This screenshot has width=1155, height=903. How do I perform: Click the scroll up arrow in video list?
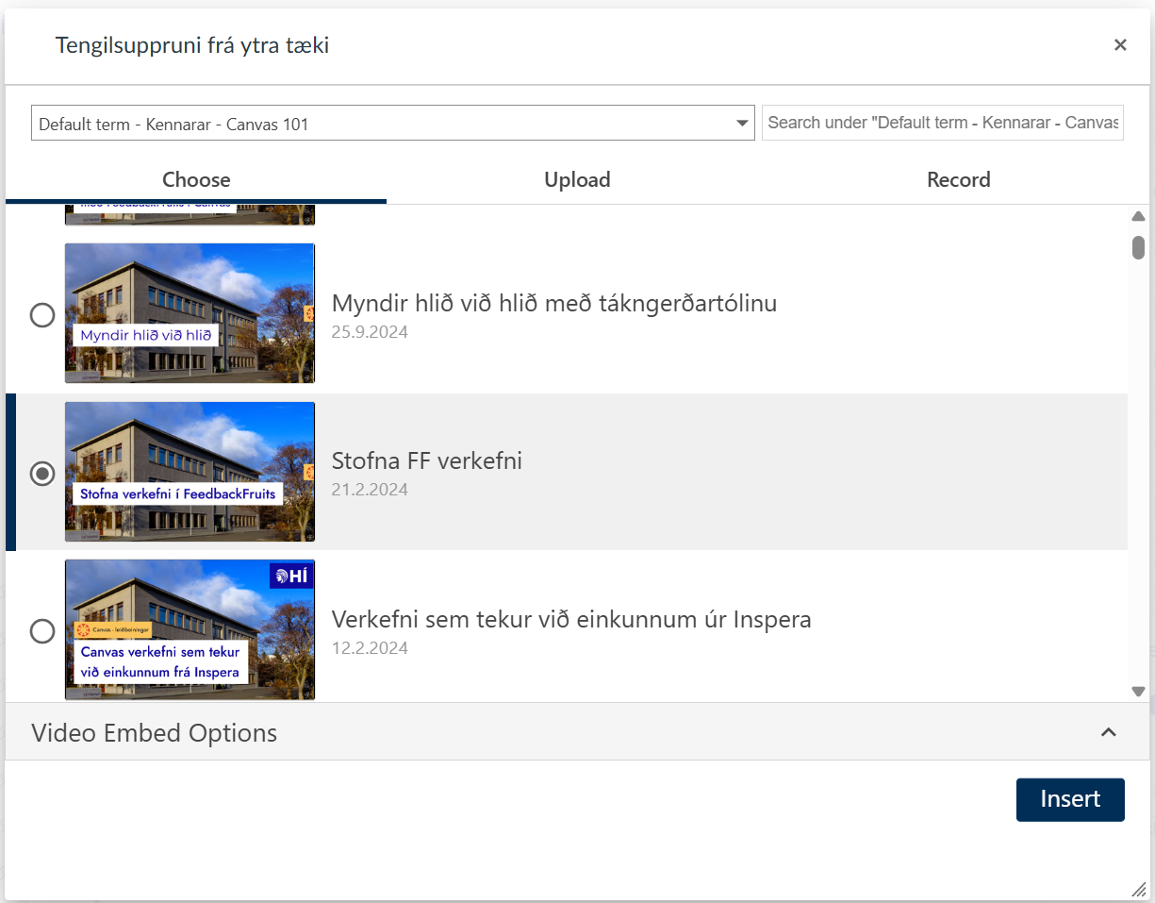1138,216
